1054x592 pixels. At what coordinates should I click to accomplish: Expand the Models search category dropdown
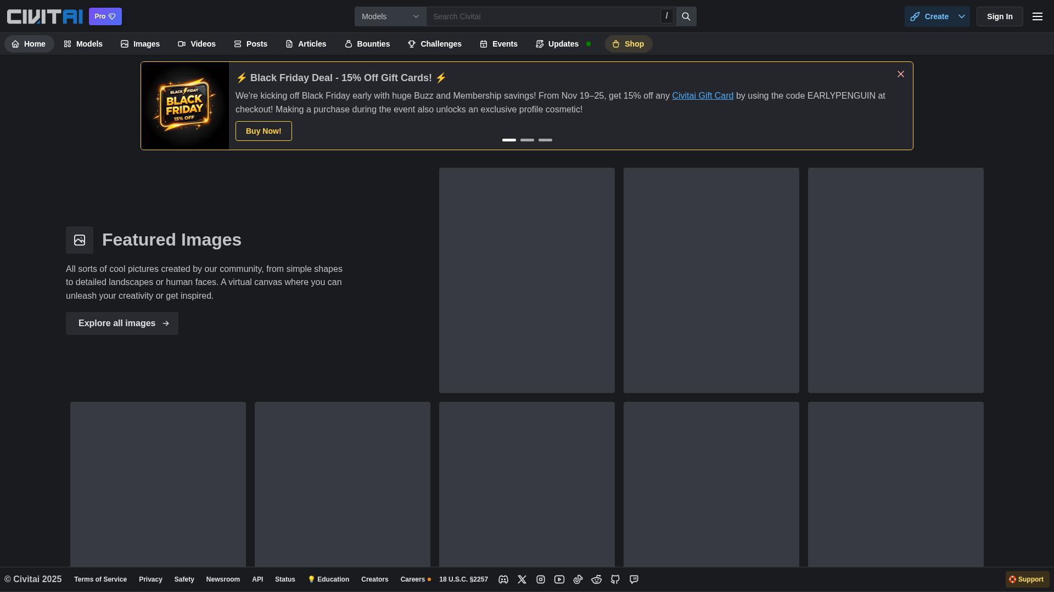390,16
